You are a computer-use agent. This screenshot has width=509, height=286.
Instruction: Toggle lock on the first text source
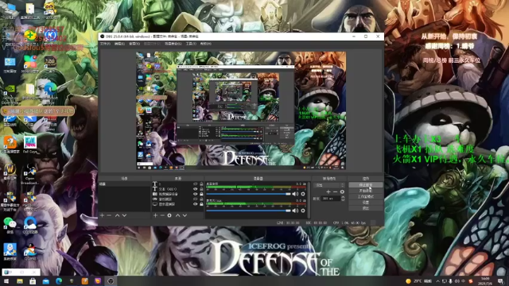pos(201,184)
